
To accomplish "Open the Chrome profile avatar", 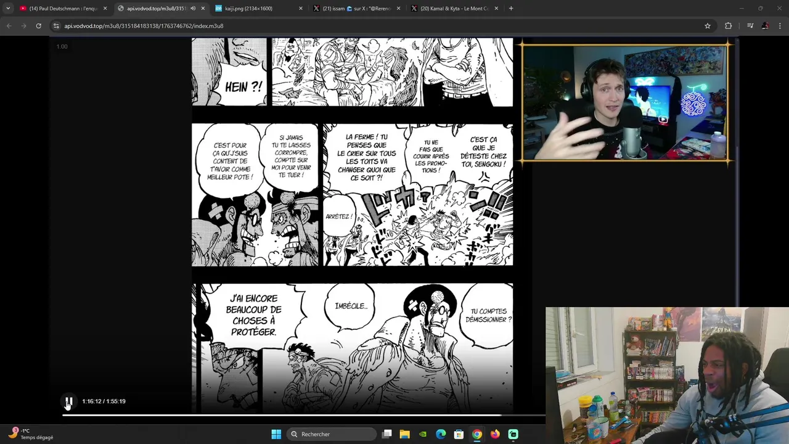I will (765, 26).
